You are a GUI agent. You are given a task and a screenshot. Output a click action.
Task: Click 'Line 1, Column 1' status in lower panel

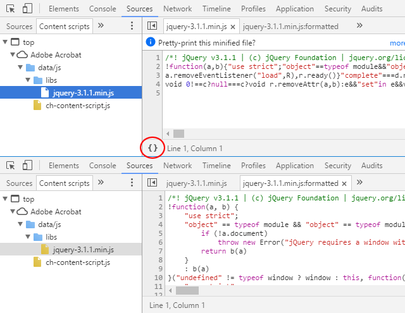pyautogui.click(x=177, y=305)
